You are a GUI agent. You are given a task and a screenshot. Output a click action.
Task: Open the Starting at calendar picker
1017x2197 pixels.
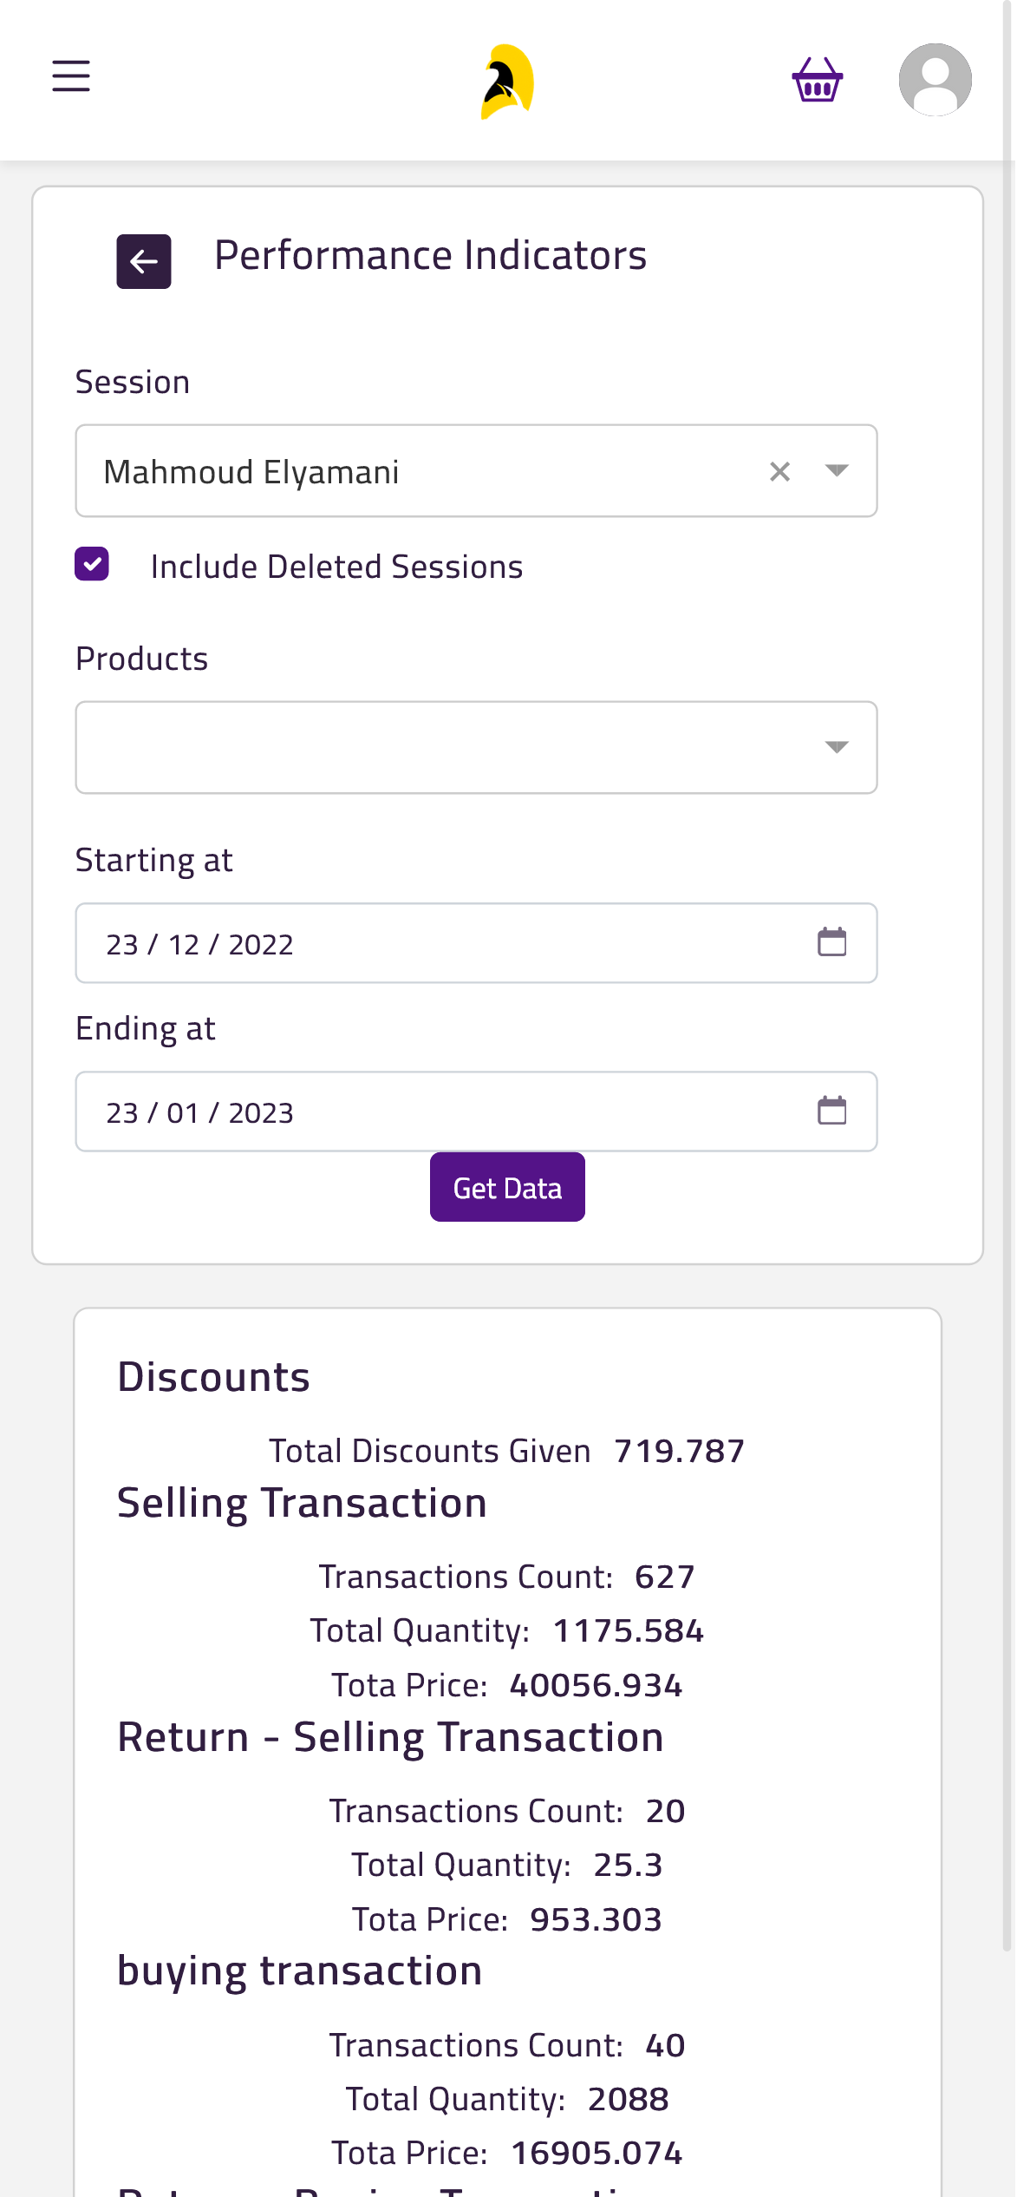[832, 942]
